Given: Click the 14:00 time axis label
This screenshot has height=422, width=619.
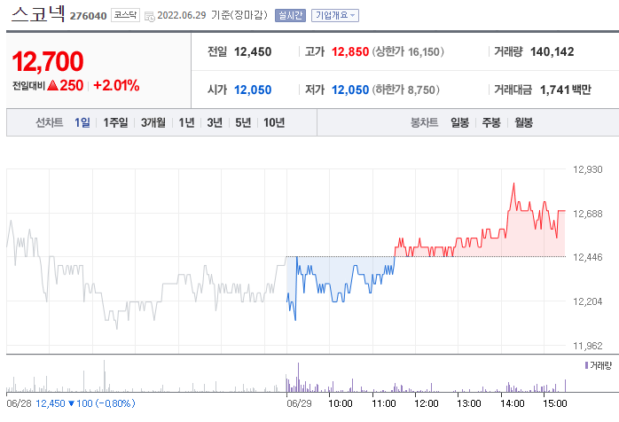Looking at the screenshot, I should pyautogui.click(x=513, y=403).
